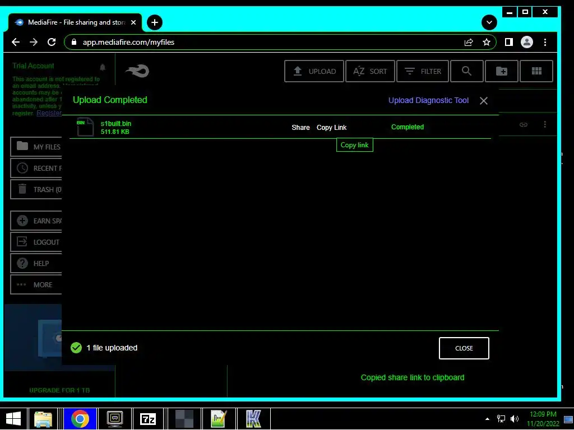
Task: Open a new tab with the plus button
Action: coord(155,22)
